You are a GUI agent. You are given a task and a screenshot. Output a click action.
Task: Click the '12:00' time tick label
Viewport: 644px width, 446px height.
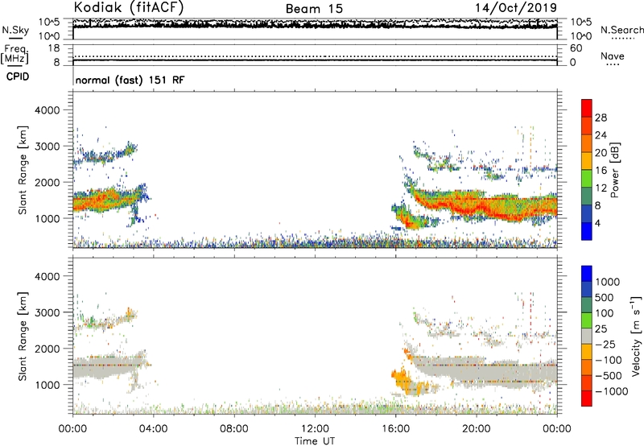[x=315, y=429]
